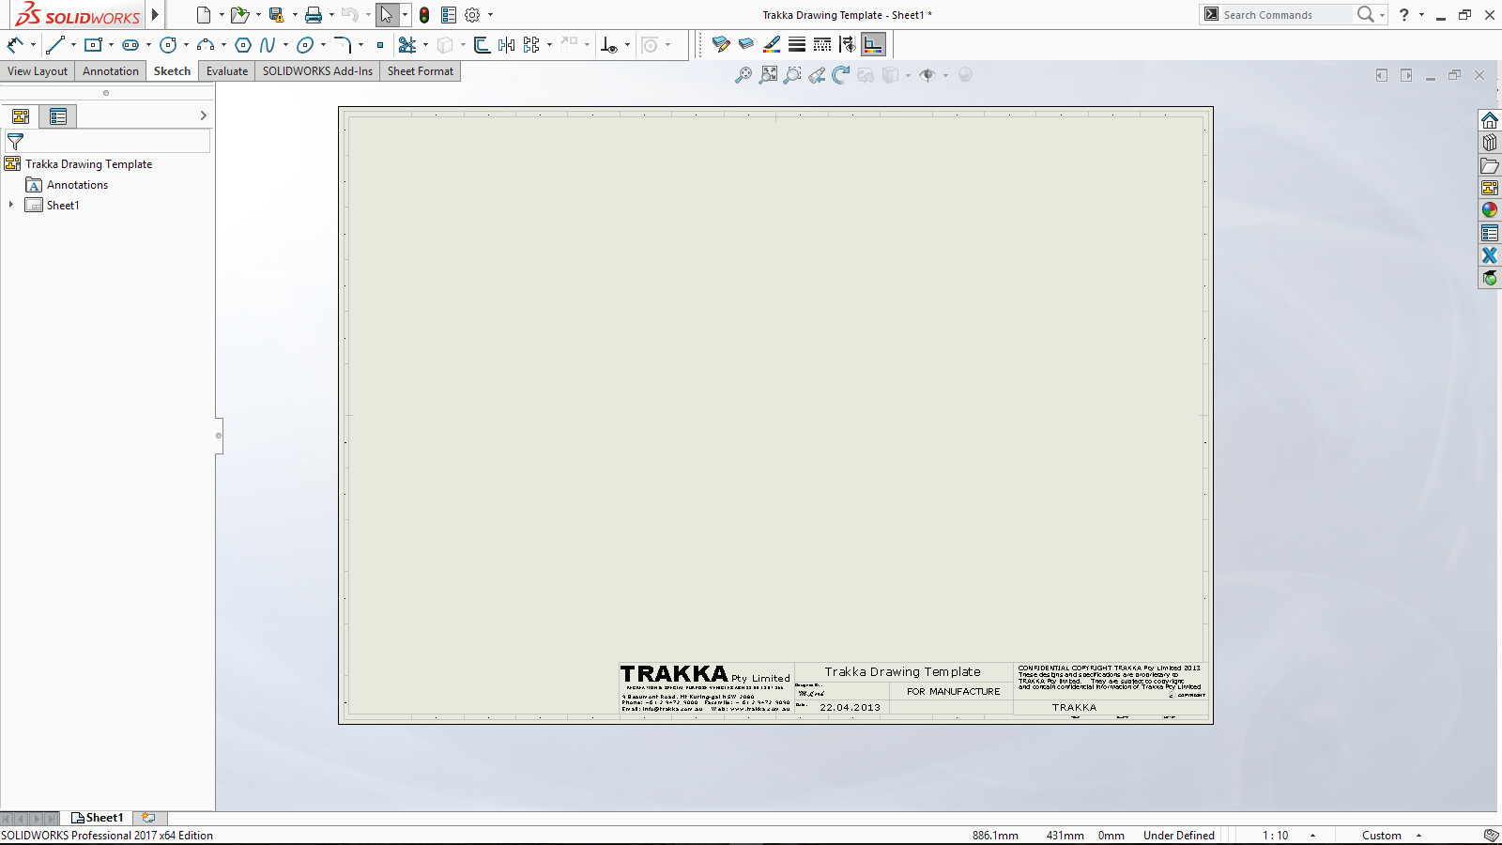Open dropdown beside Save icon
This screenshot has height=845, width=1502.
click(295, 15)
